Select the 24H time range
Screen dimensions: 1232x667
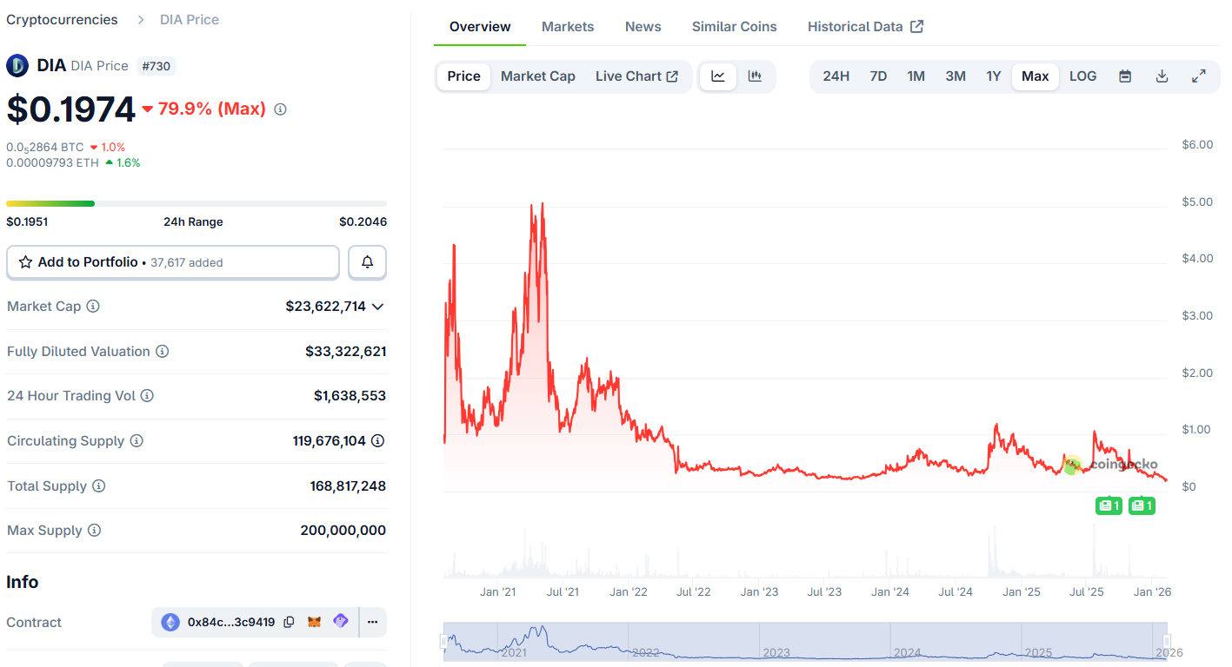[836, 76]
